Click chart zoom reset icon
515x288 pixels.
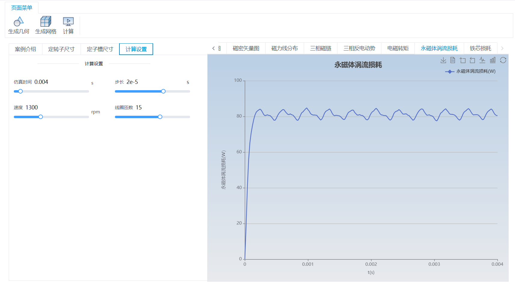click(x=472, y=60)
